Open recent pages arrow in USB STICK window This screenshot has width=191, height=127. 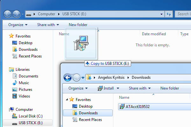coord(23,14)
